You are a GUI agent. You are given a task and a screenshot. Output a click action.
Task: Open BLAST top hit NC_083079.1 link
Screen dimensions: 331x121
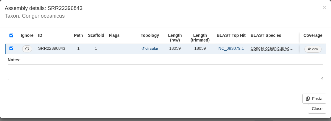tap(231, 48)
